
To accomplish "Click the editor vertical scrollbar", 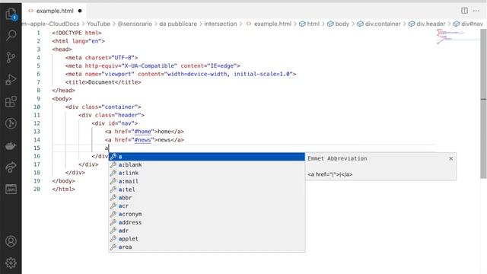I will click(x=483, y=104).
